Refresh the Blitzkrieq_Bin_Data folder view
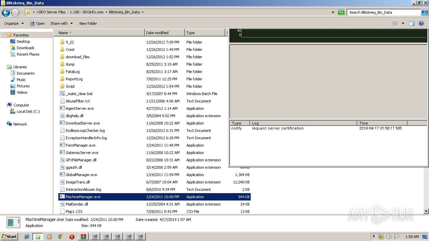429x241 pixels. click(341, 12)
